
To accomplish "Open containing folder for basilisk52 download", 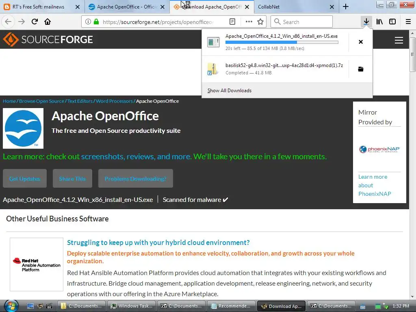I will 361,69.
